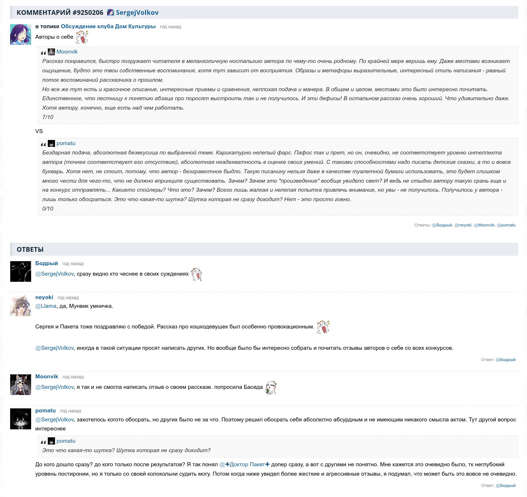Open SergejVolkov profile from comment header
The width and height of the screenshot is (527, 497).
point(137,13)
